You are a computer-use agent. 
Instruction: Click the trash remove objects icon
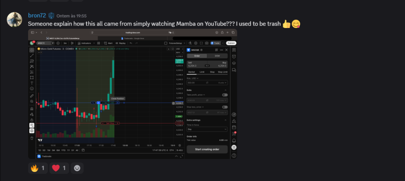32,138
